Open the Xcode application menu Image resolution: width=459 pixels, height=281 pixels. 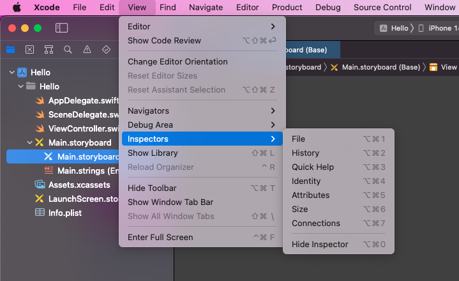(x=47, y=7)
